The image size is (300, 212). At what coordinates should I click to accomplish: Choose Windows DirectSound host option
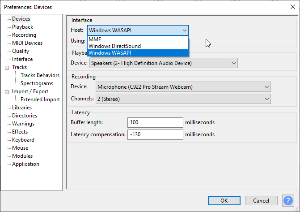114,46
